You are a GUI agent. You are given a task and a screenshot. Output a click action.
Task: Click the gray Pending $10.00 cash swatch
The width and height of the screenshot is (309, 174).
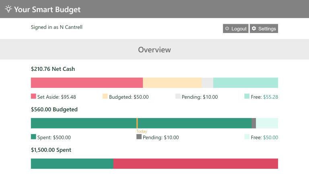[x=178, y=97]
